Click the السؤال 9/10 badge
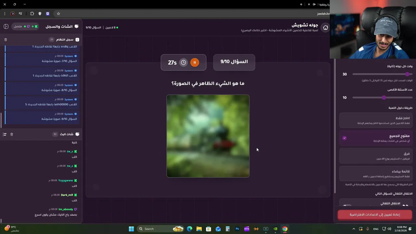 coord(234,62)
